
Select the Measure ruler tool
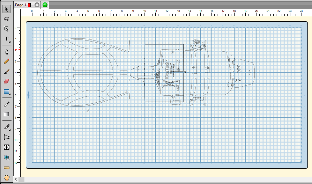[6, 168]
